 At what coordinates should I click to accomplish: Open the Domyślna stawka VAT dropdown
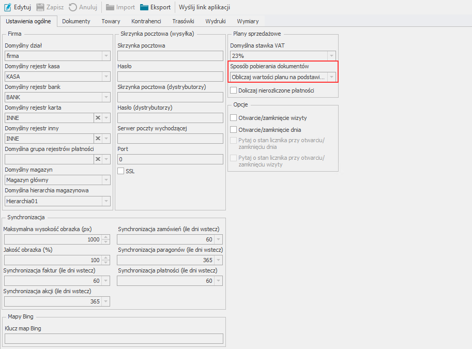coord(331,56)
